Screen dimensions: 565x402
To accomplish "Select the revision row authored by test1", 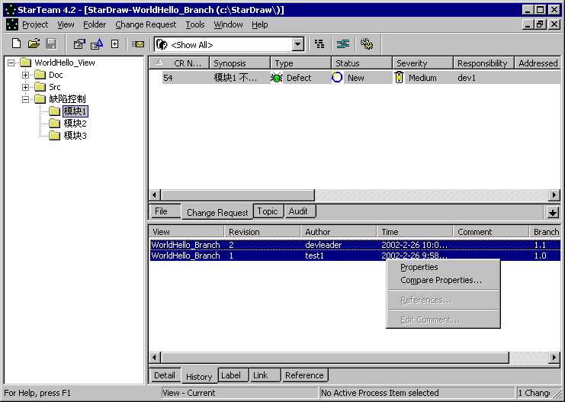I will click(355, 256).
